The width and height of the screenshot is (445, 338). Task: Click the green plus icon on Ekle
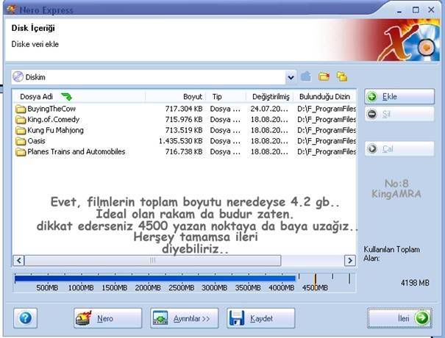click(x=372, y=97)
